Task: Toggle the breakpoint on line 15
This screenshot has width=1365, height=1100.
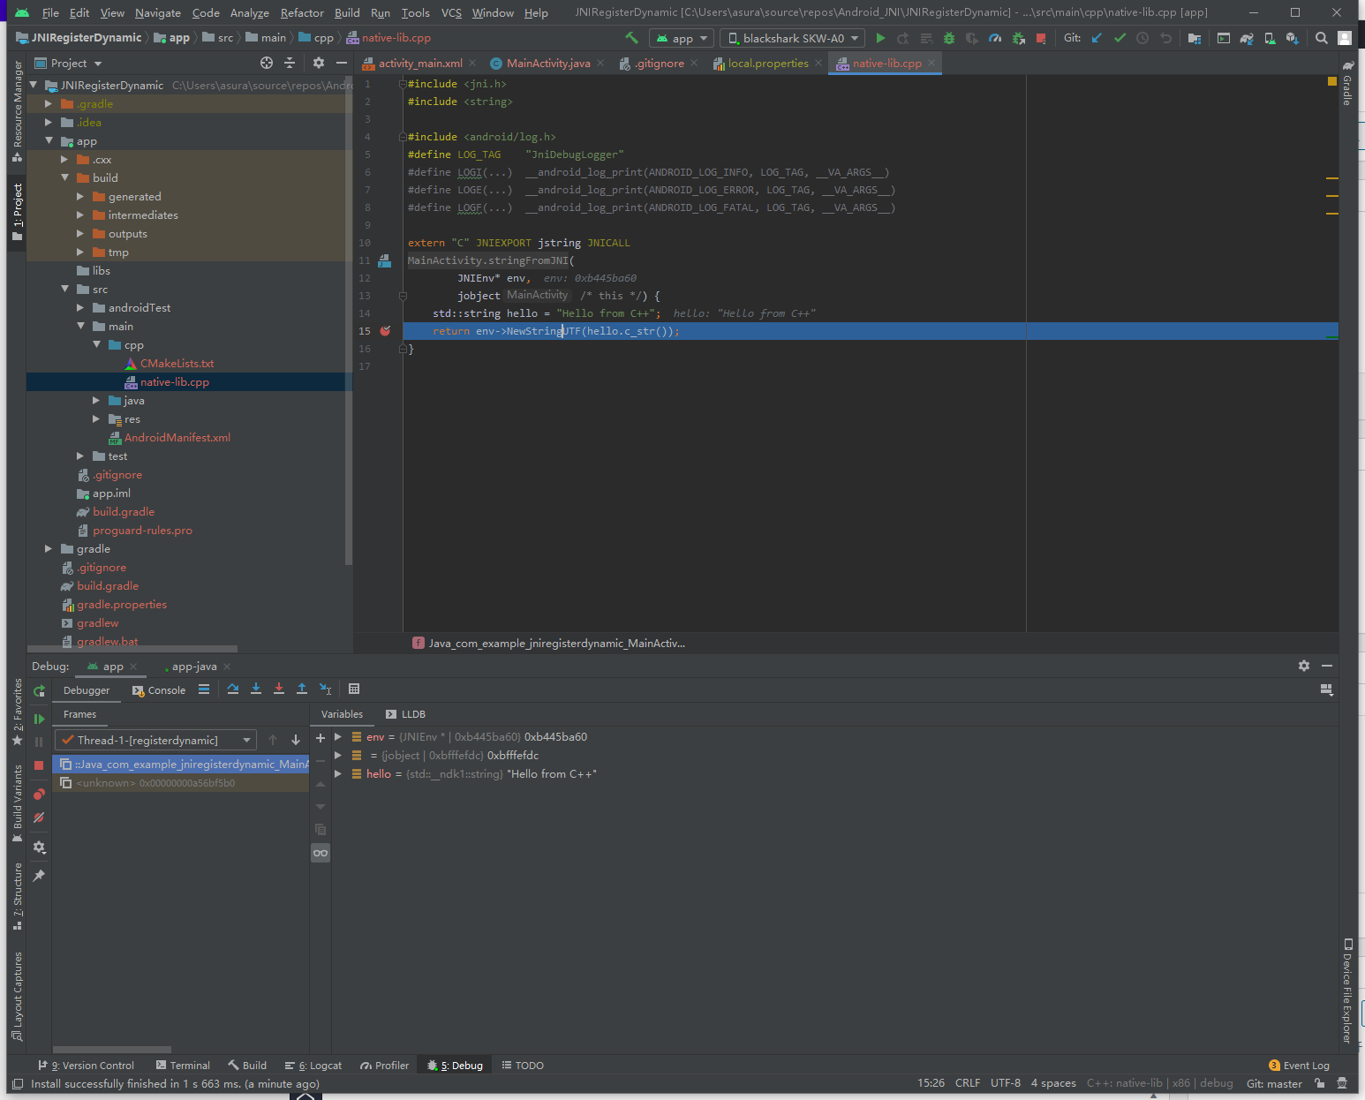Action: tap(385, 331)
